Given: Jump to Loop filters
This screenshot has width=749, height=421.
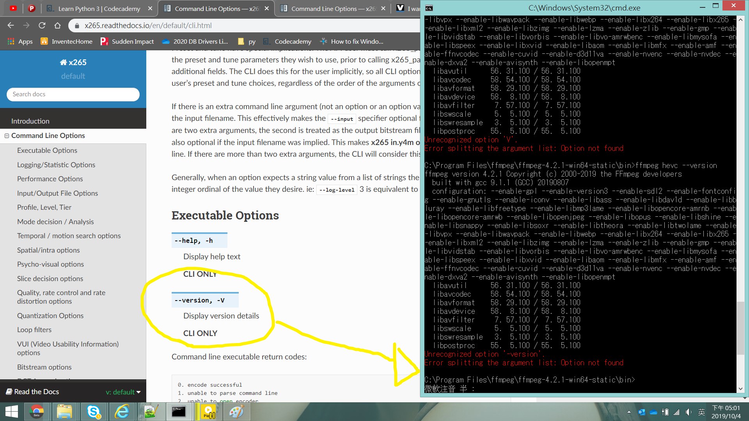Looking at the screenshot, I should 34,330.
